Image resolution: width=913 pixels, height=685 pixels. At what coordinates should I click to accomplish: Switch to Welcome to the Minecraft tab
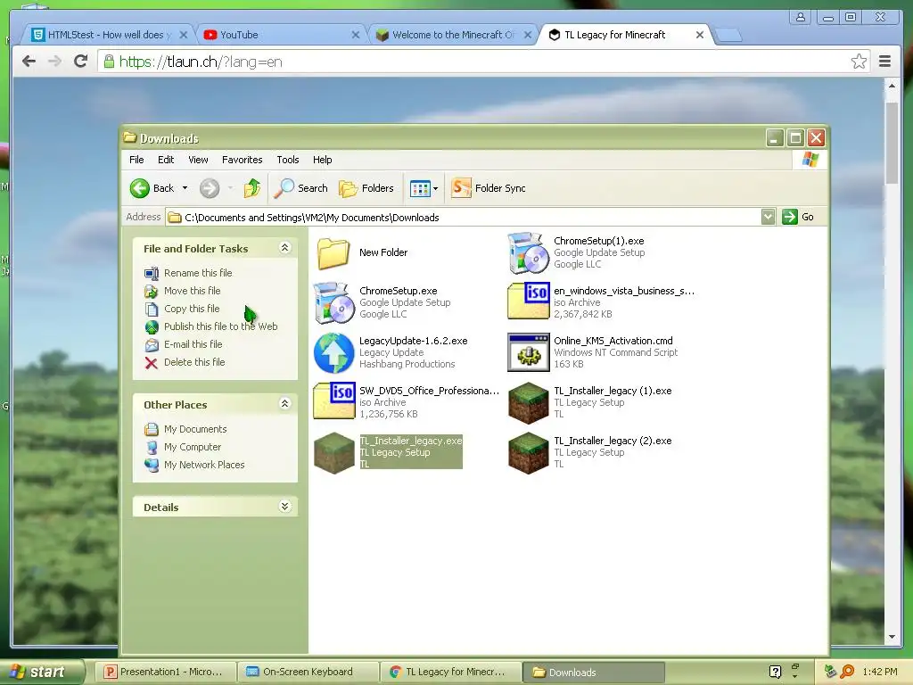pyautogui.click(x=453, y=35)
